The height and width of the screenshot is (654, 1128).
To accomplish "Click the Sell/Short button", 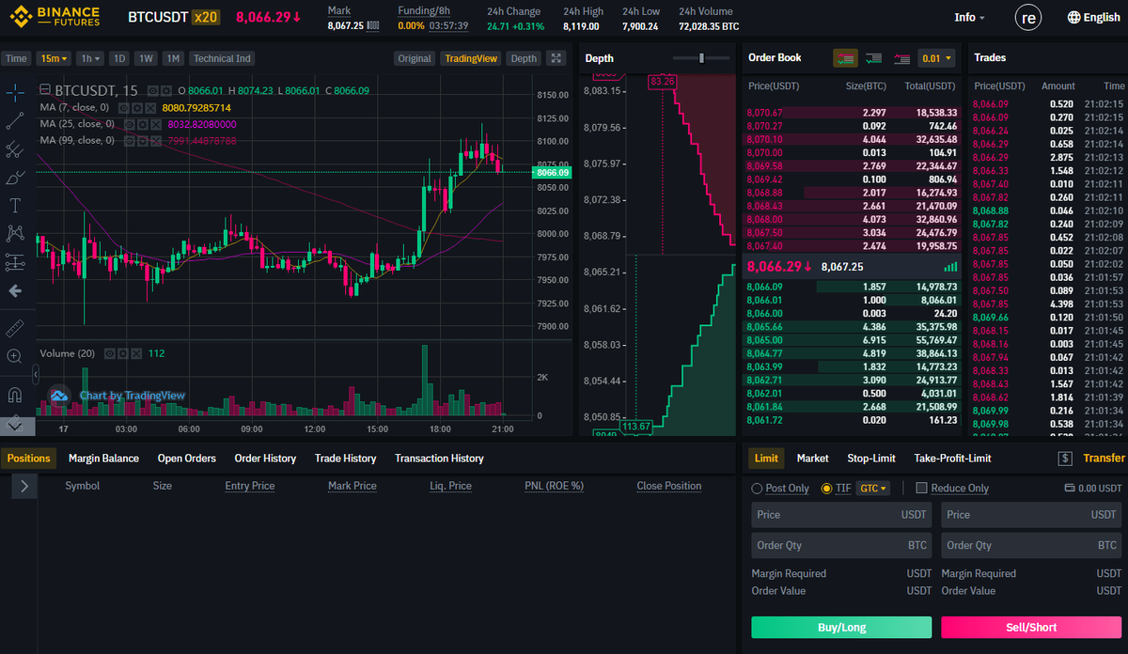I will (x=1031, y=628).
